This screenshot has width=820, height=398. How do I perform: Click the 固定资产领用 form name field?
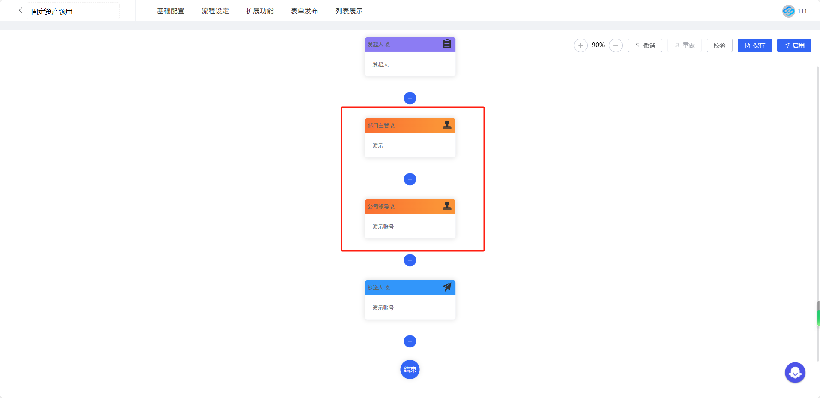[73, 11]
